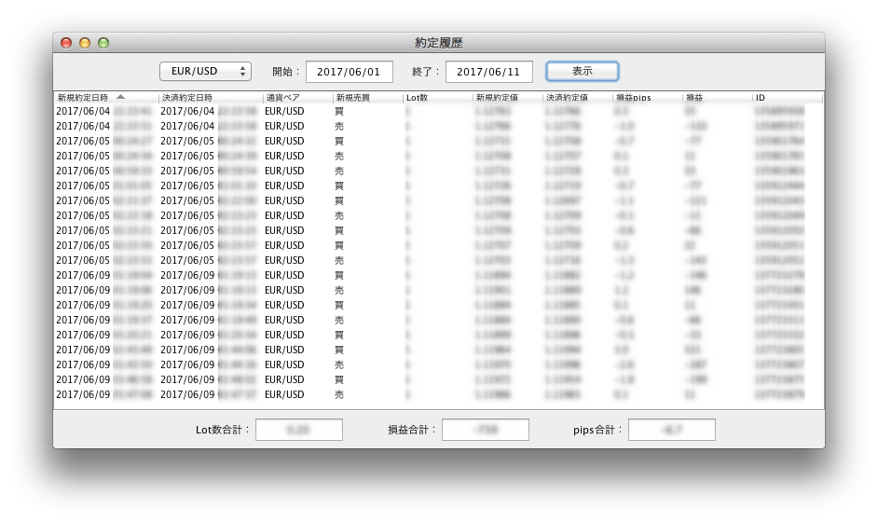Select the 売 cell in the 2017/06/04 row
The width and height of the screenshot is (878, 522).
click(x=339, y=127)
